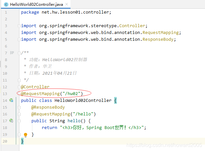Click the returned string "<h3>你好，Spring Boot世界！</h3>"
Image resolution: width=205 pixels, height=151 pixels.
pyautogui.click(x=102, y=127)
